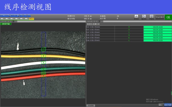Select the T107 result calculation ANS0 row
Screen dimensions: 172x107
click(x=129, y=27)
